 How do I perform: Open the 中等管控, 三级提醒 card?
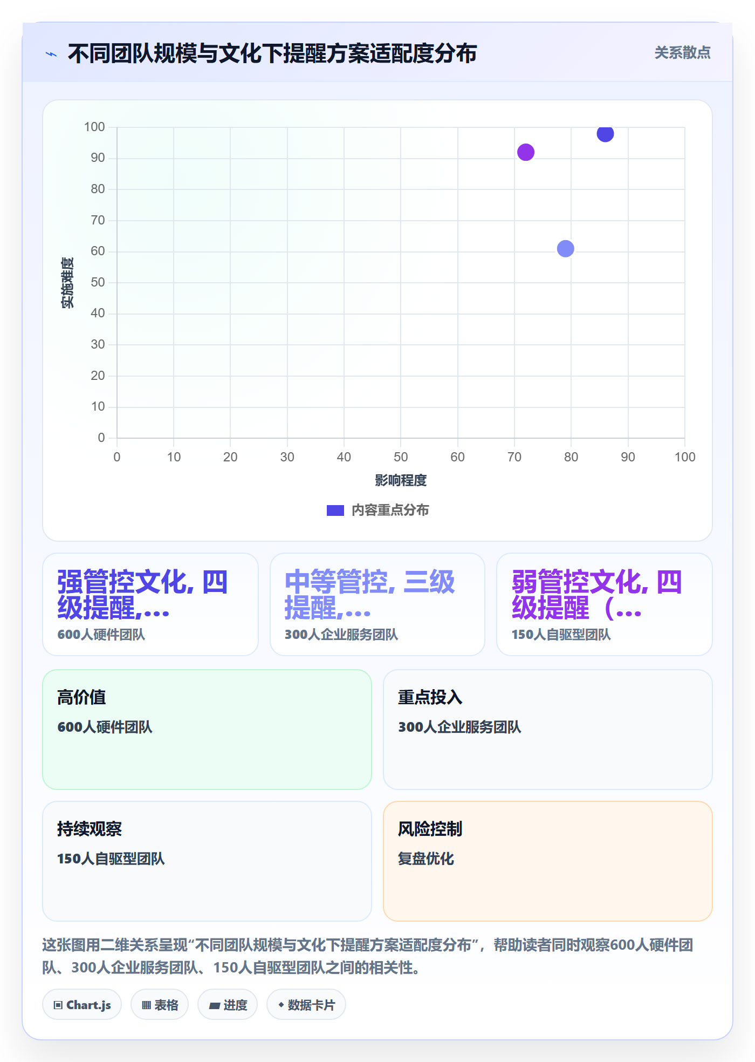377,604
